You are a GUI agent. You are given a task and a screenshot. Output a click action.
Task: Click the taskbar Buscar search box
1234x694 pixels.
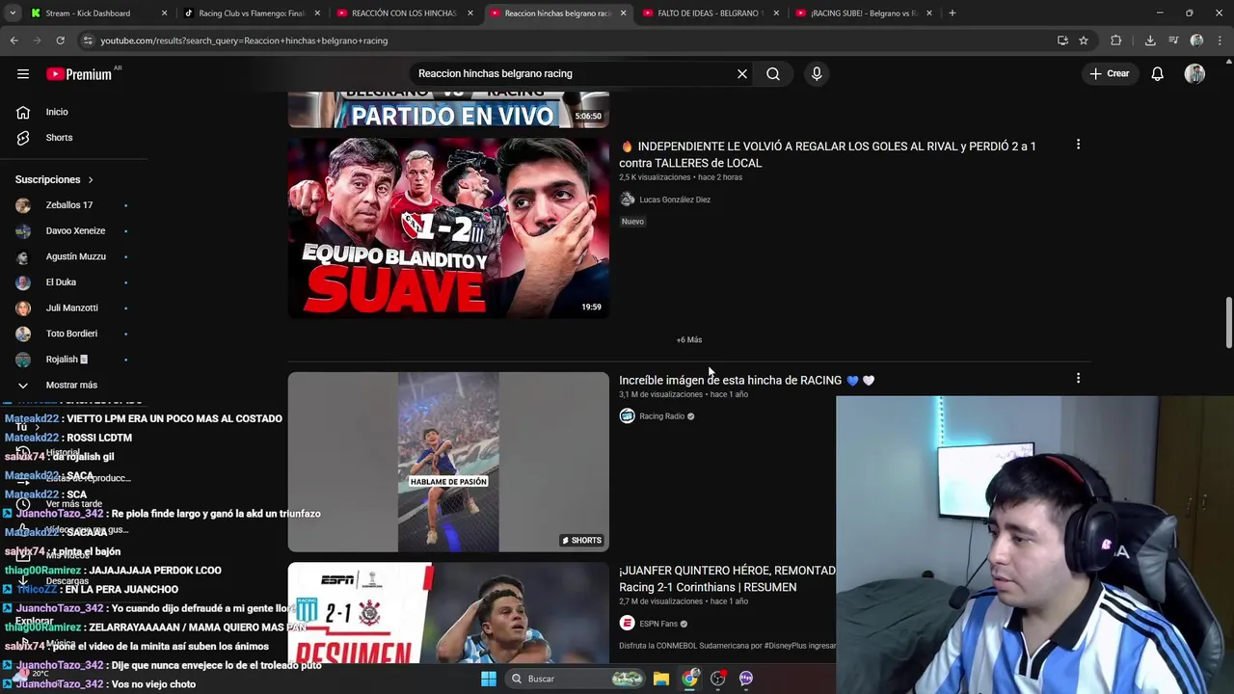click(576, 679)
